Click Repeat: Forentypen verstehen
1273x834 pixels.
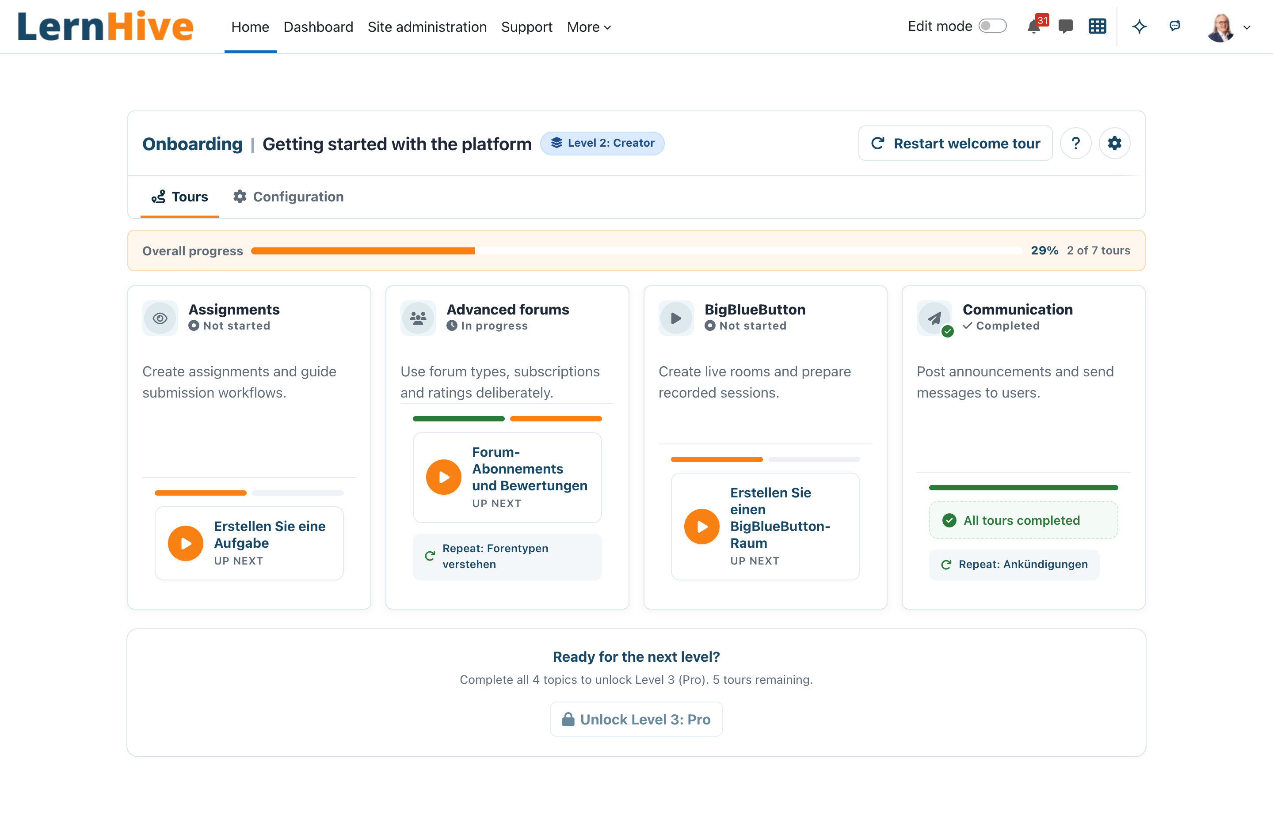click(507, 556)
